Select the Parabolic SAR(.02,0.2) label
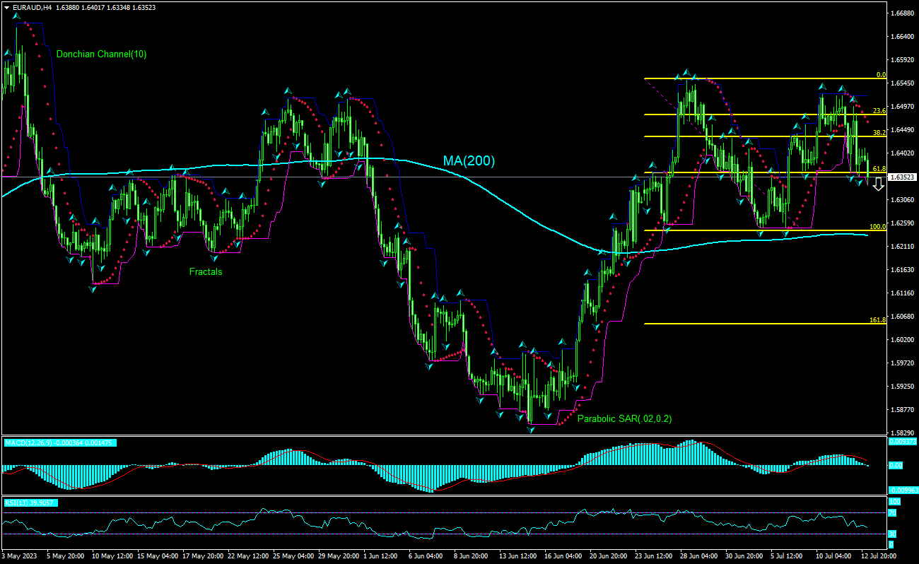Viewport: 919px width, 564px height. 624,418
